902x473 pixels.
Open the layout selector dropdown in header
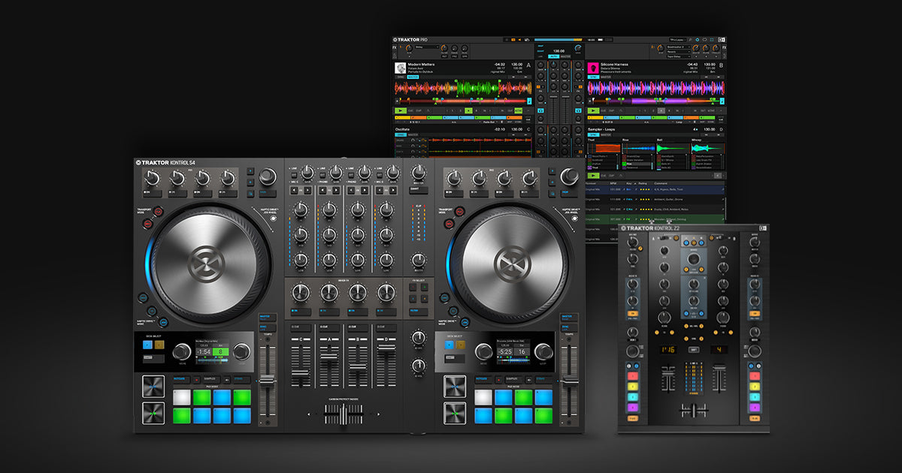(677, 40)
